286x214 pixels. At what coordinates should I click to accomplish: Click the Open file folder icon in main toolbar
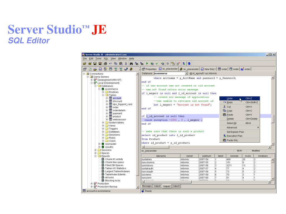pos(84,64)
